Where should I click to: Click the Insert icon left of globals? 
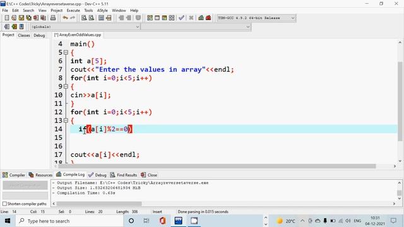[7, 26]
